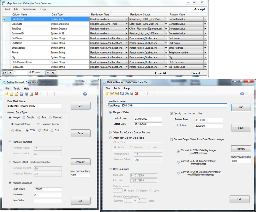Image resolution: width=256 pixels, height=212 pixels.
Task: Uncheck Specify Time For Each Day
Action: pos(171,113)
